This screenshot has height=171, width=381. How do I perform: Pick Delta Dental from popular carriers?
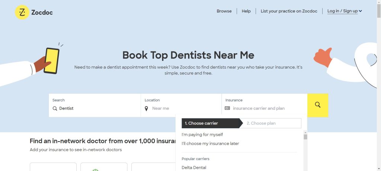point(194,168)
